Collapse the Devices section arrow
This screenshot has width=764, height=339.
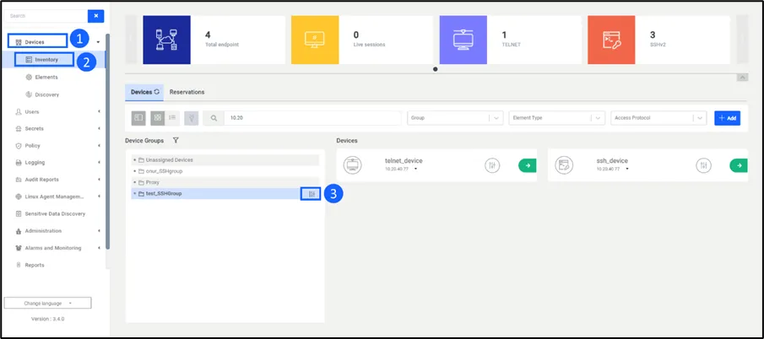98,42
